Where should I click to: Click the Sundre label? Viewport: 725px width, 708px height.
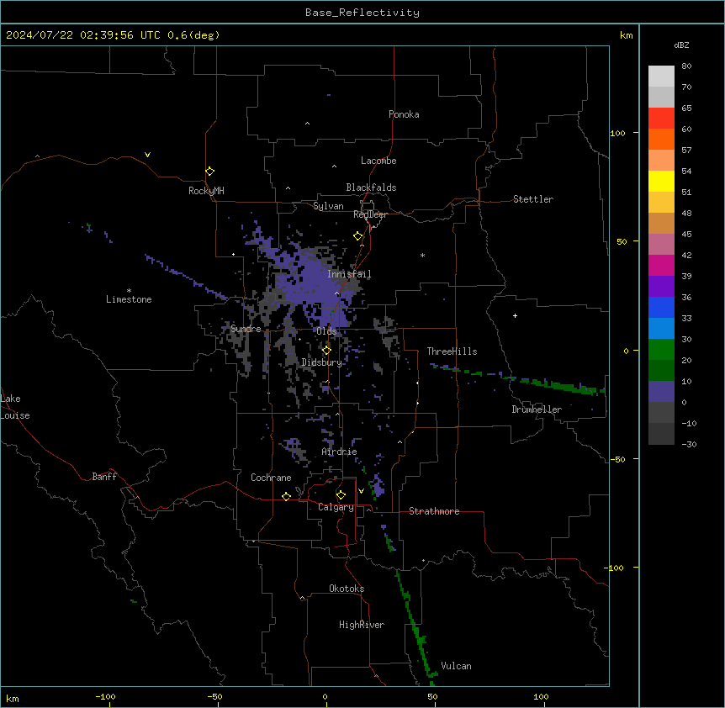[246, 329]
